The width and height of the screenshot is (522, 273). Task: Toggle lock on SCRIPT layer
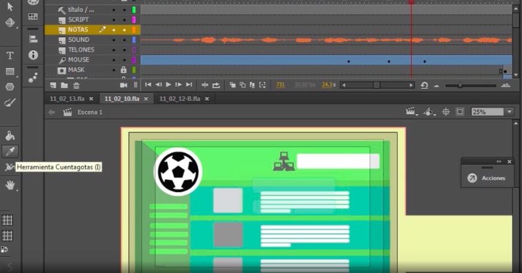coord(124,20)
